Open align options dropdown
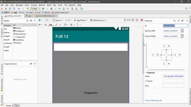This screenshot has height=107, width=191. pyautogui.click(x=72, y=25)
